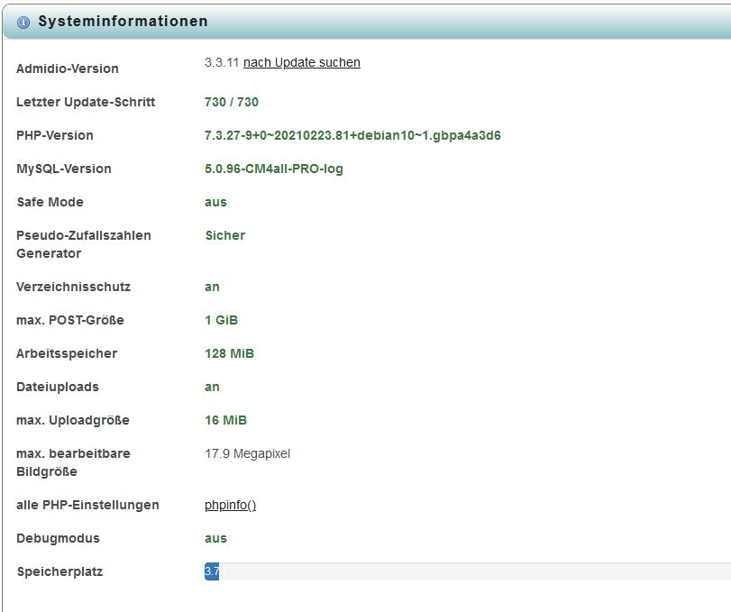731x612 pixels.
Task: Select the PHP-Version value text
Action: pos(352,135)
